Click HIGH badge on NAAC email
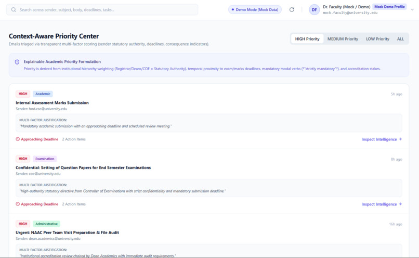This screenshot has height=258, width=419. [x=23, y=224]
